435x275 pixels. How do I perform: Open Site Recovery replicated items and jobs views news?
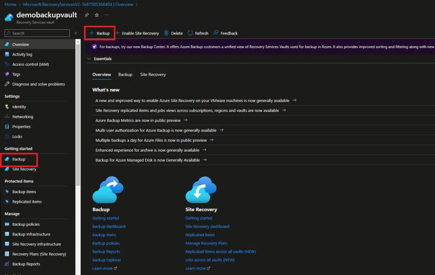pyautogui.click(x=191, y=110)
